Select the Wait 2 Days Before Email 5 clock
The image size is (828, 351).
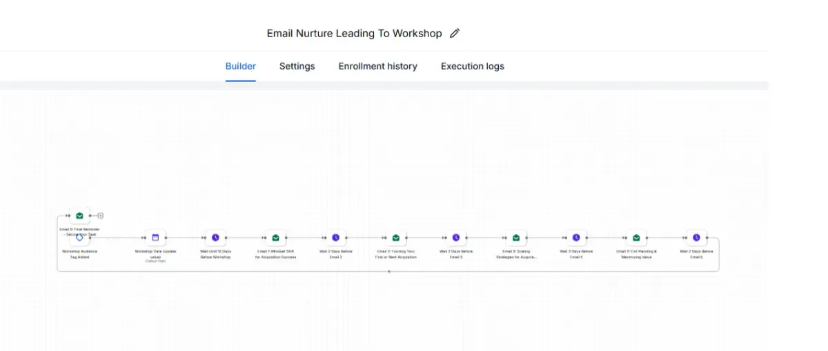coord(696,237)
